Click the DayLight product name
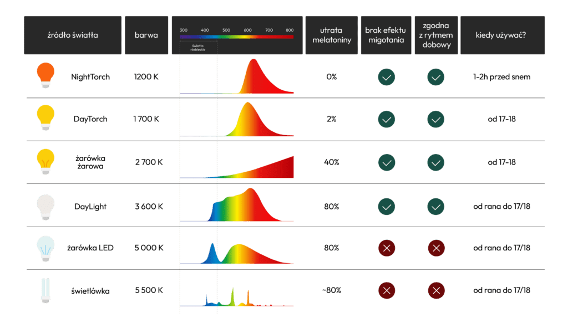The height and width of the screenshot is (323, 568). point(90,207)
